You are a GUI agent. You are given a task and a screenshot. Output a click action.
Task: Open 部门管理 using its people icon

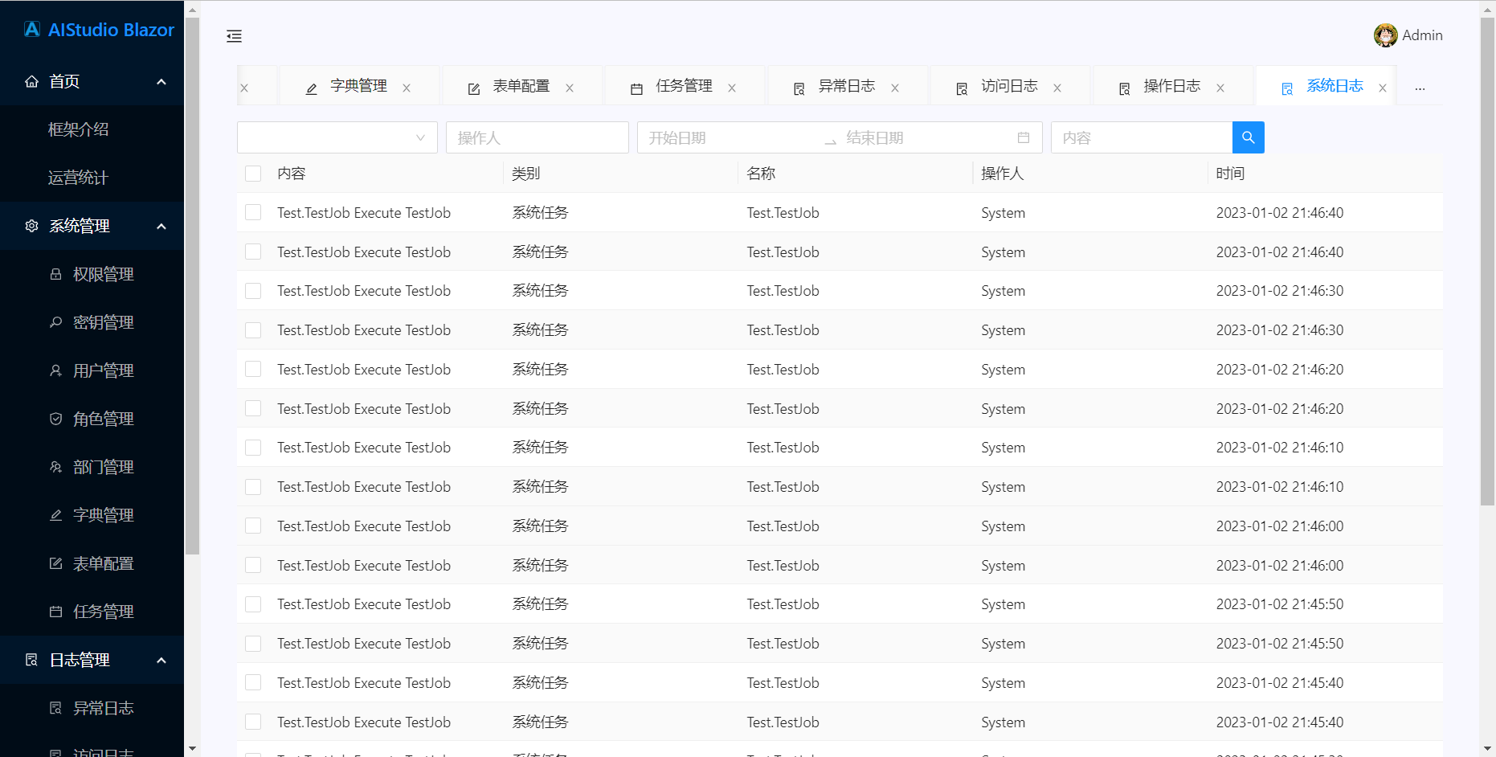click(55, 466)
